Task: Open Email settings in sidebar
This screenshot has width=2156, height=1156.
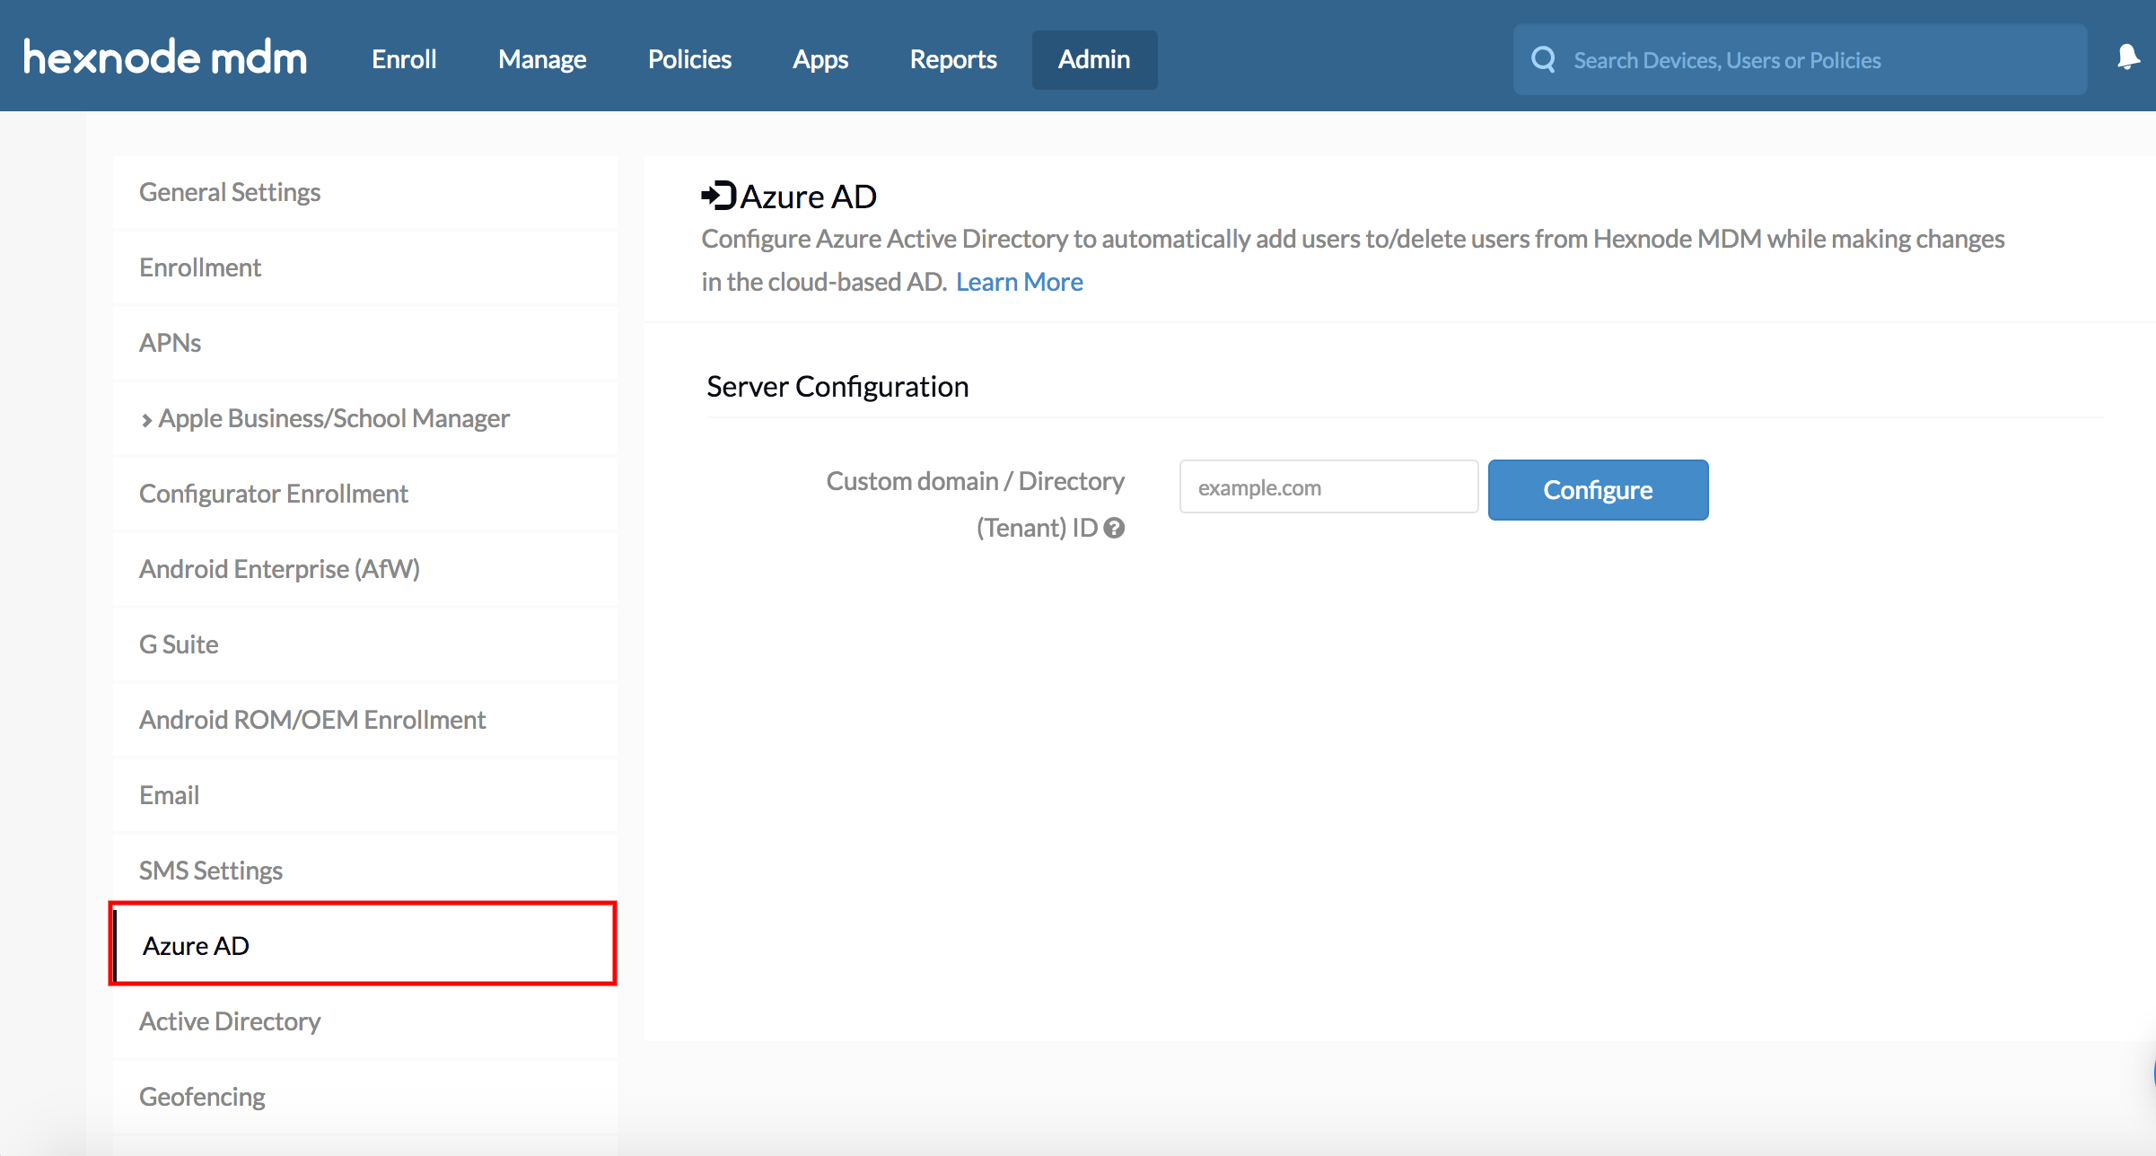Action: tap(364, 795)
